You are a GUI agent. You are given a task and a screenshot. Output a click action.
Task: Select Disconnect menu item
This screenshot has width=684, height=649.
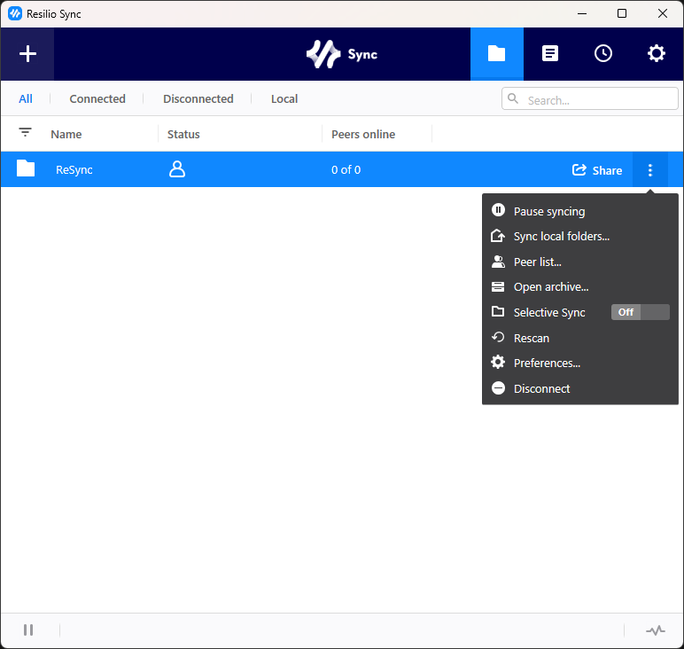[x=580, y=388]
